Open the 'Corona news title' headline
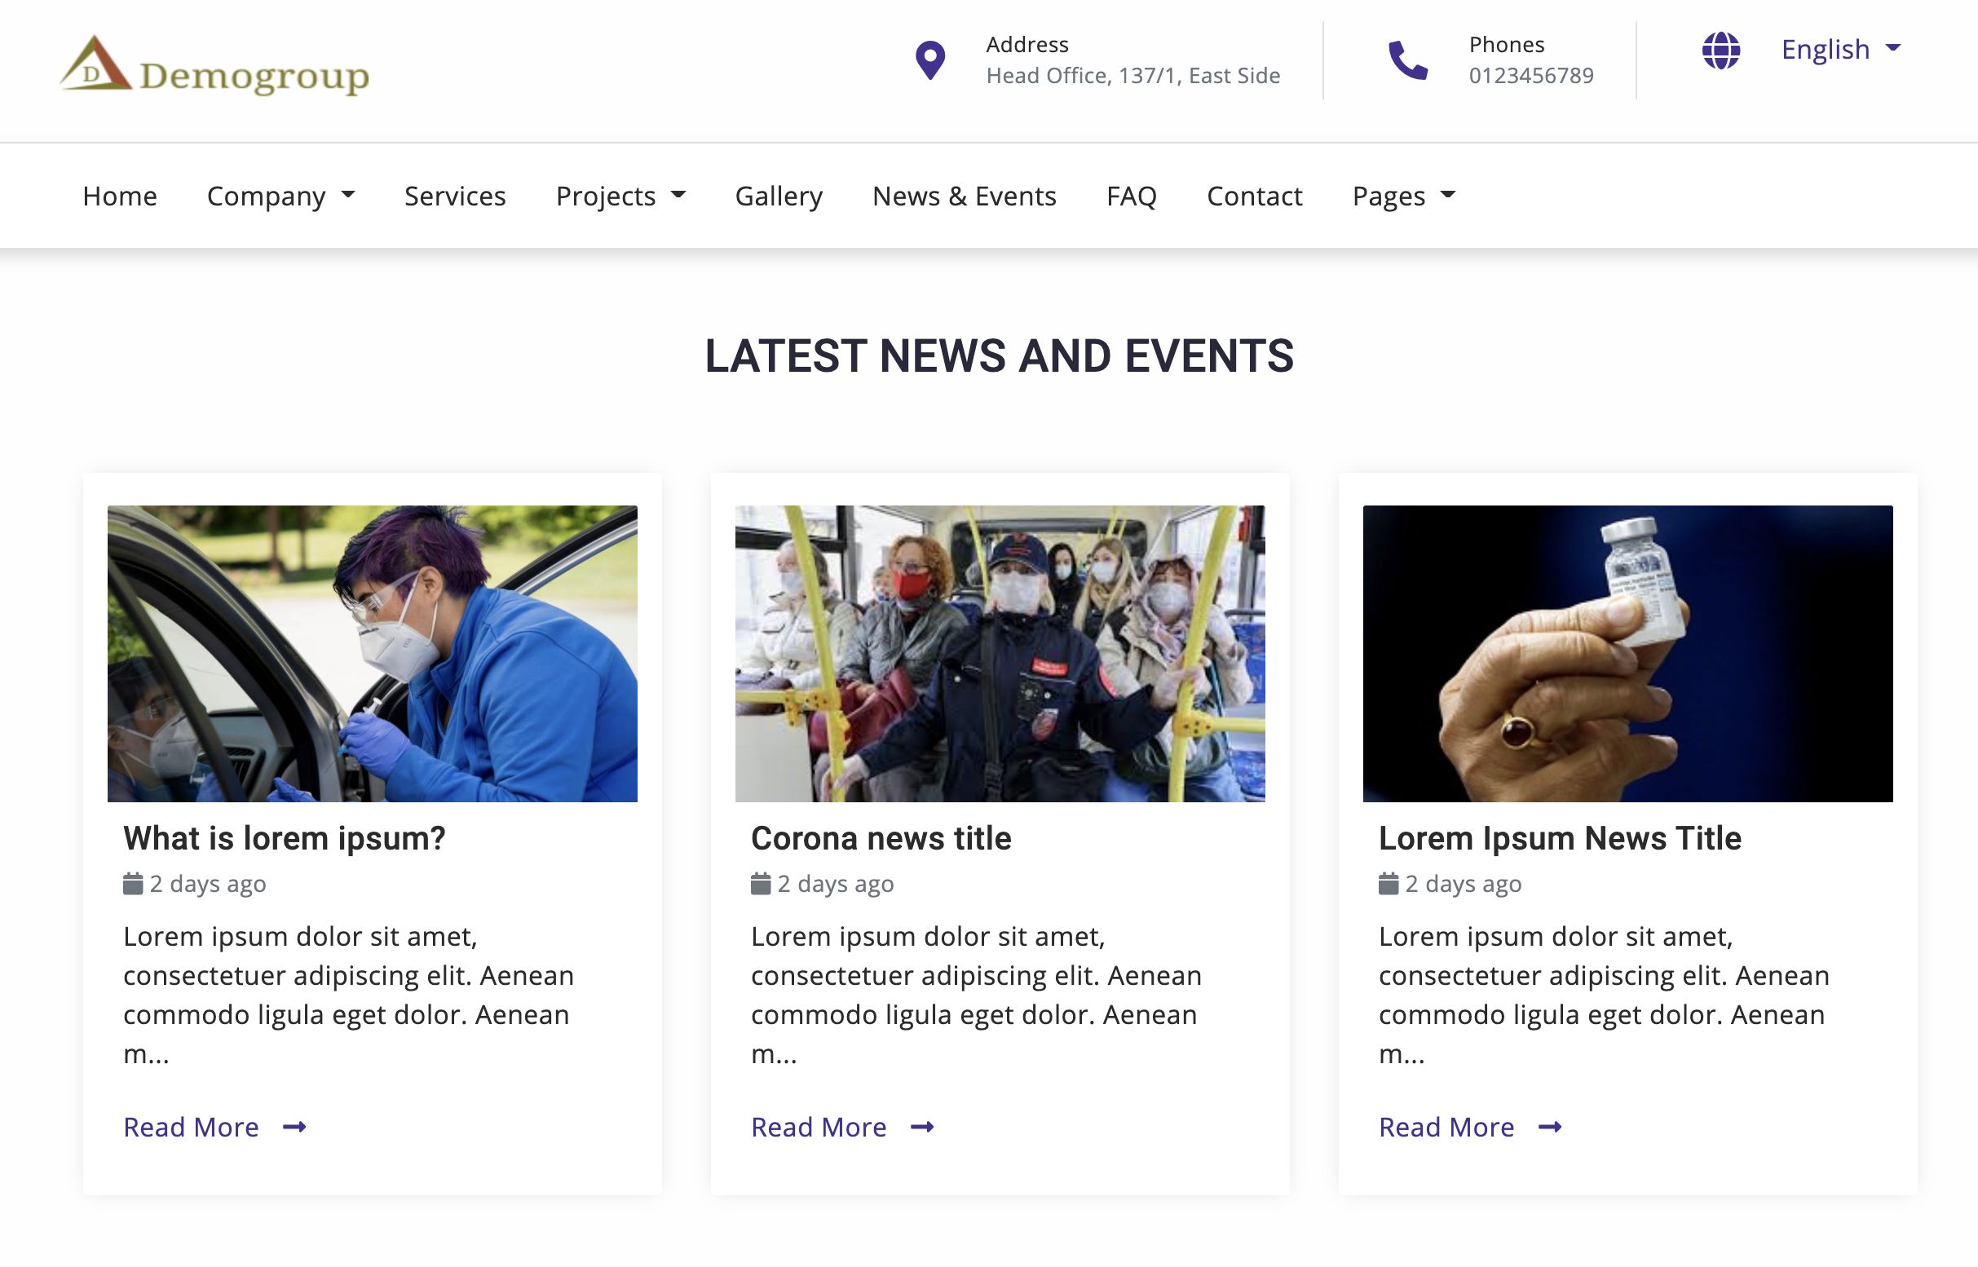Image resolution: width=1978 pixels, height=1267 pixels. click(881, 838)
